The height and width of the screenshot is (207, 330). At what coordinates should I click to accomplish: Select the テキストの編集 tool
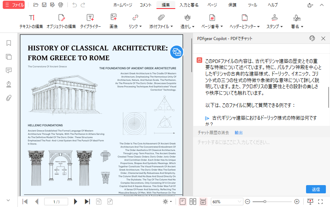[31, 22]
